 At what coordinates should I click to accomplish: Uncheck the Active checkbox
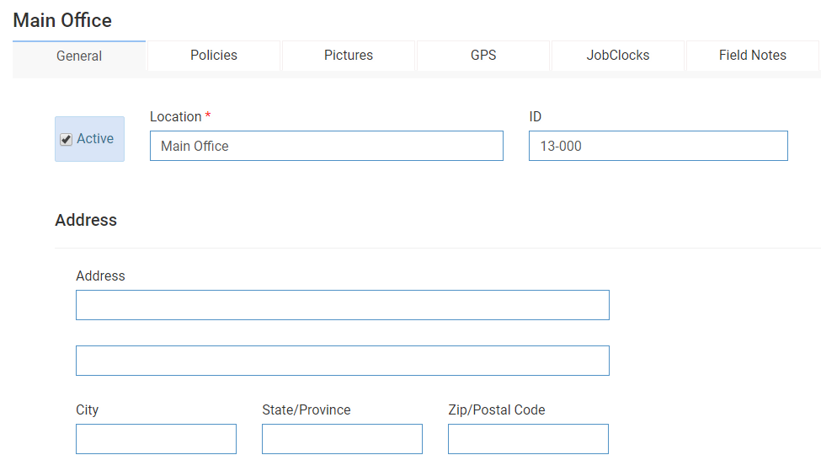point(67,140)
